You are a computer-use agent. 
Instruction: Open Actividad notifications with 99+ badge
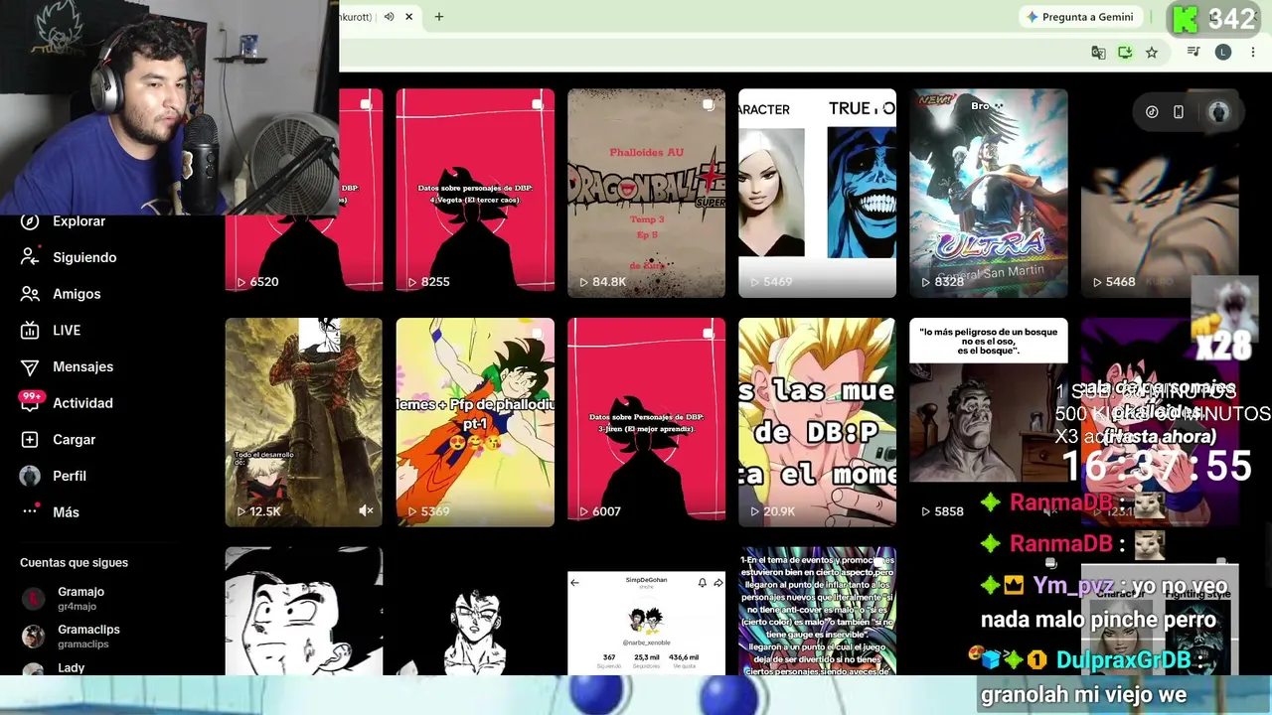67,403
